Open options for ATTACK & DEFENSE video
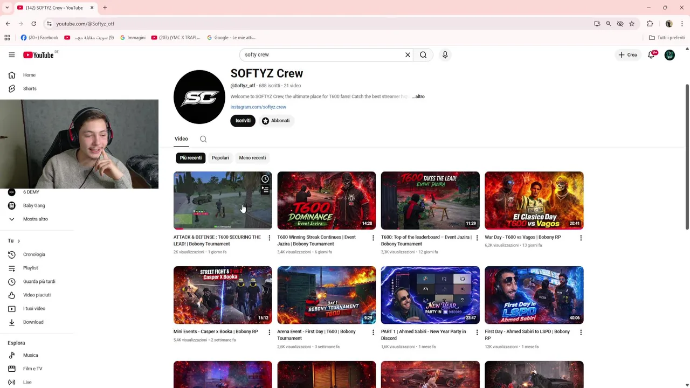Image resolution: width=690 pixels, height=388 pixels. pos(270,238)
